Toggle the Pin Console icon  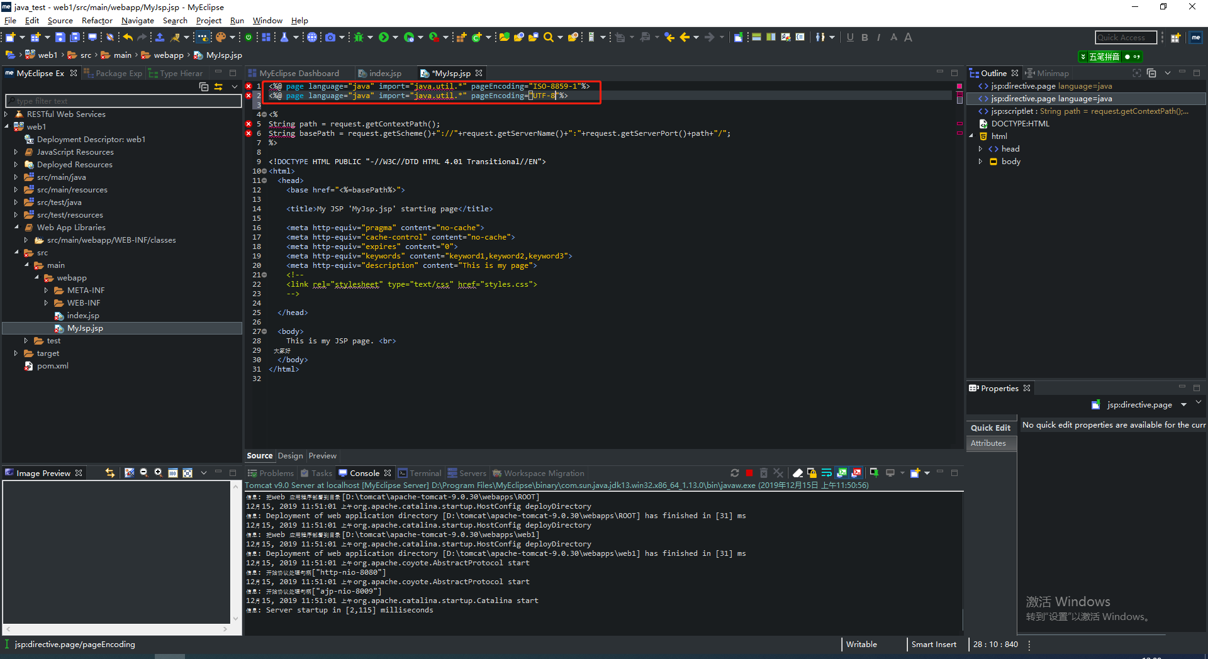pos(875,473)
